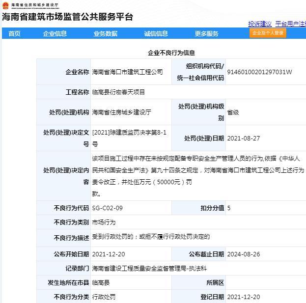This screenshot has height=303, width=306.
Task: Click the 不良行为描述 label cell
Action: [x=64, y=238]
